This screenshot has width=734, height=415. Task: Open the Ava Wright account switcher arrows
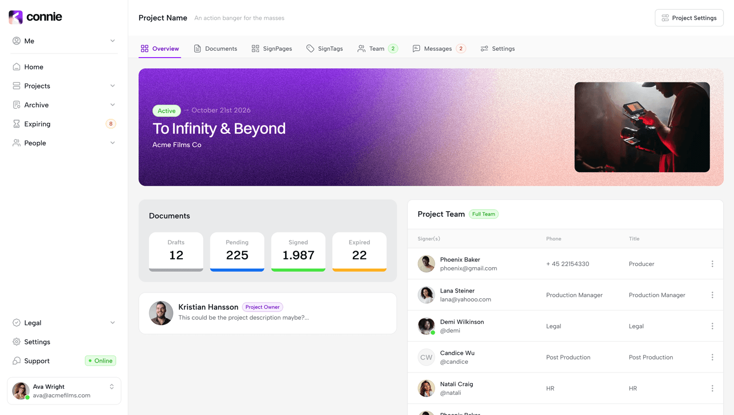tap(112, 387)
